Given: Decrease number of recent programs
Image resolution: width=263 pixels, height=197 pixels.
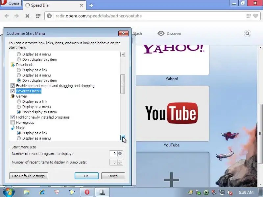Looking at the screenshot, I should [120, 155].
